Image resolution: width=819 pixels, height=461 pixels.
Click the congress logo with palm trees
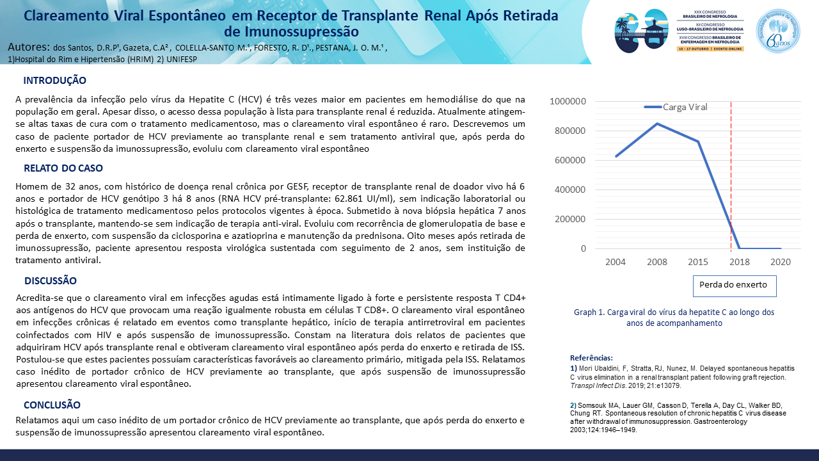640,29
